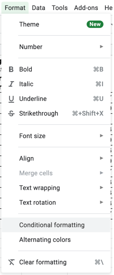
Task: Expand the Align submenu arrow
Action: point(101,158)
